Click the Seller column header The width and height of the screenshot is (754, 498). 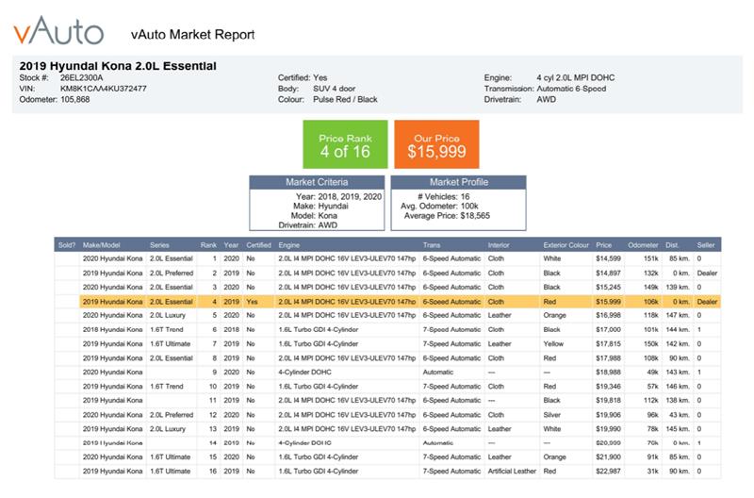[x=705, y=245]
